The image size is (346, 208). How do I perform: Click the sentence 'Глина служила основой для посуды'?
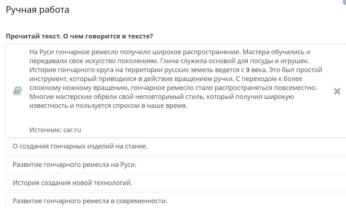(234, 61)
